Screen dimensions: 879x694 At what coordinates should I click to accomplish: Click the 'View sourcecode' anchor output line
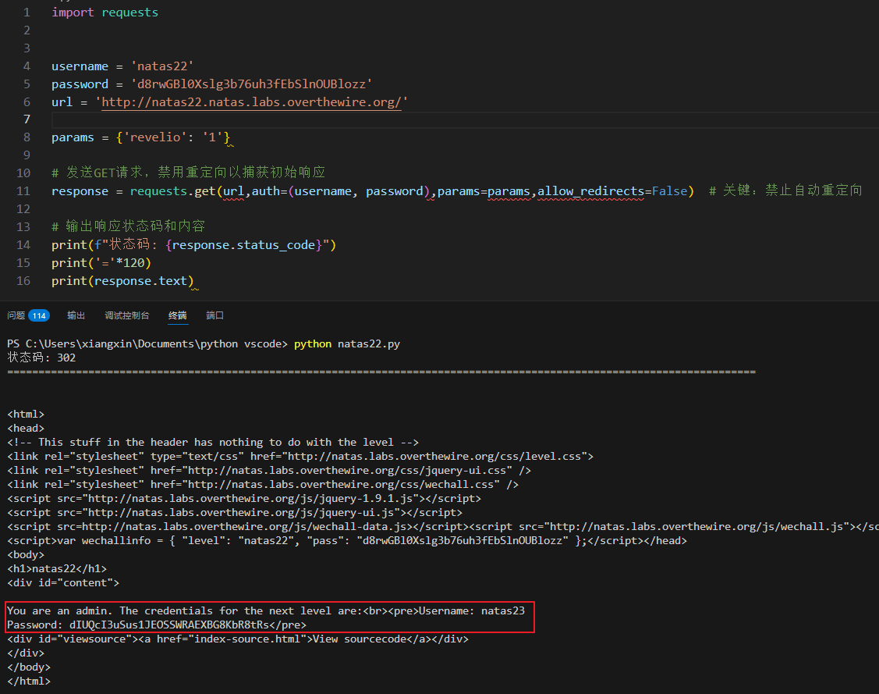pos(238,639)
